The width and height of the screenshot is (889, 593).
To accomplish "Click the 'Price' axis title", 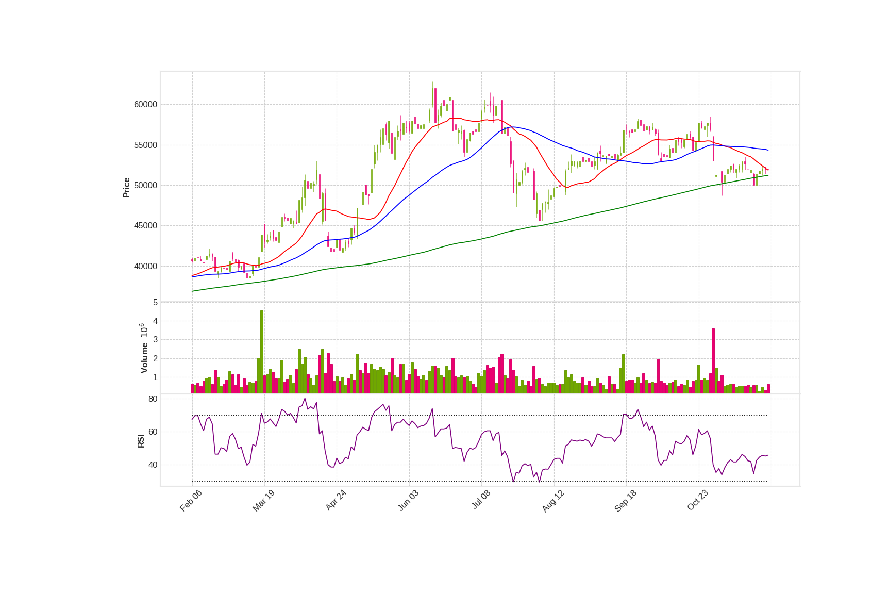I will pos(126,188).
